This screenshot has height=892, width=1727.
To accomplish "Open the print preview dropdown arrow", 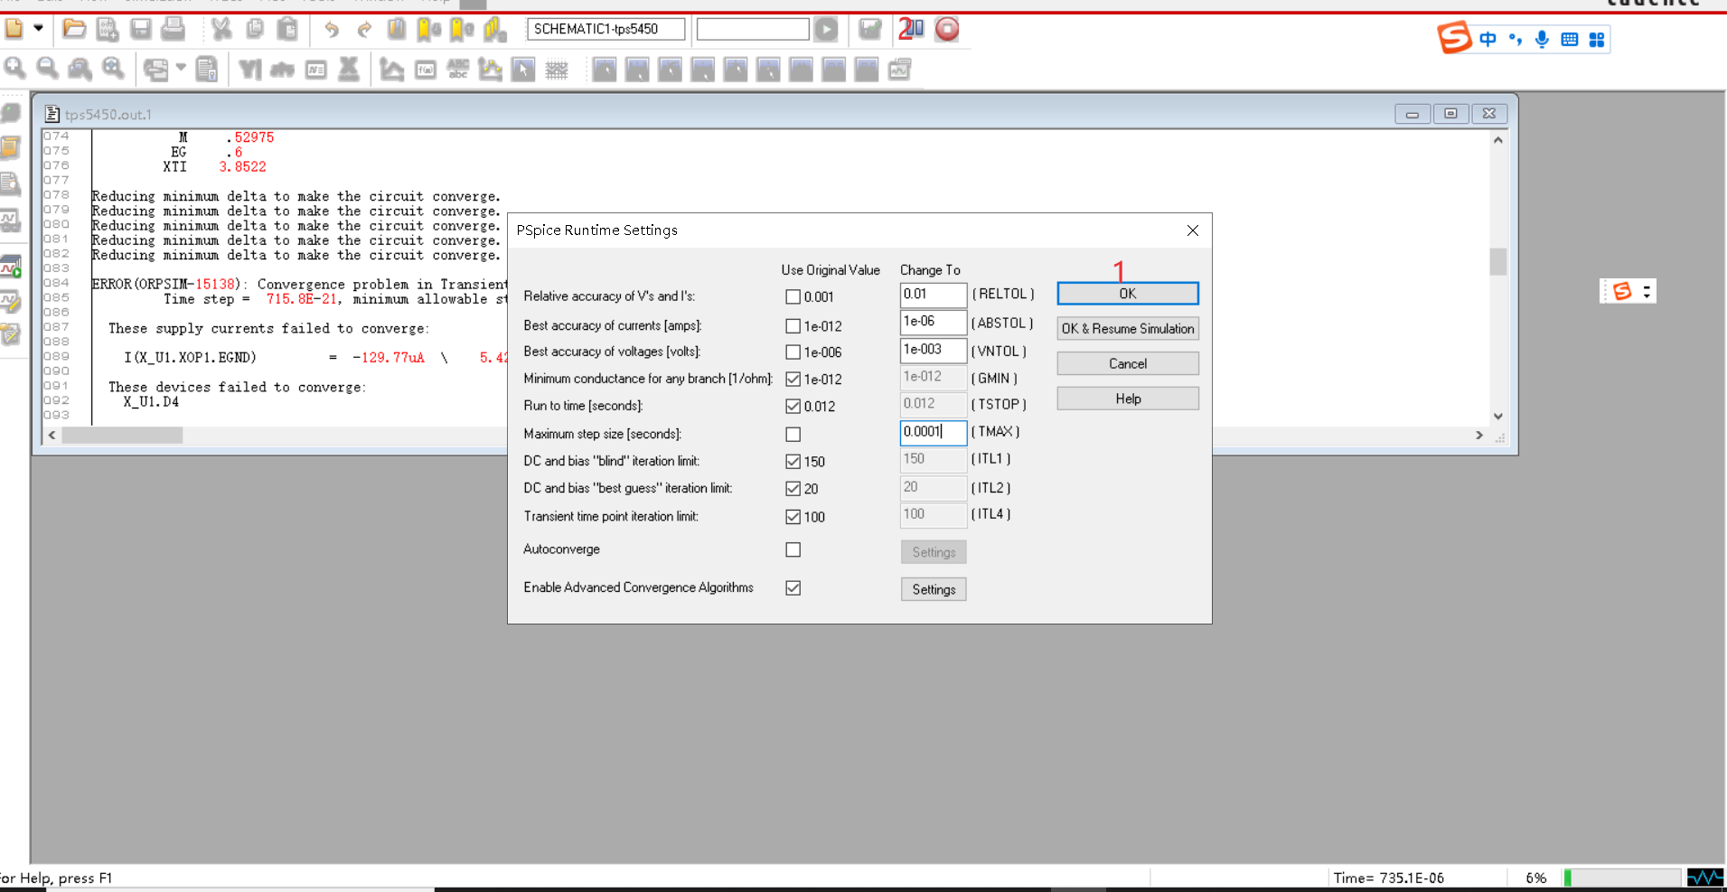I will (181, 68).
